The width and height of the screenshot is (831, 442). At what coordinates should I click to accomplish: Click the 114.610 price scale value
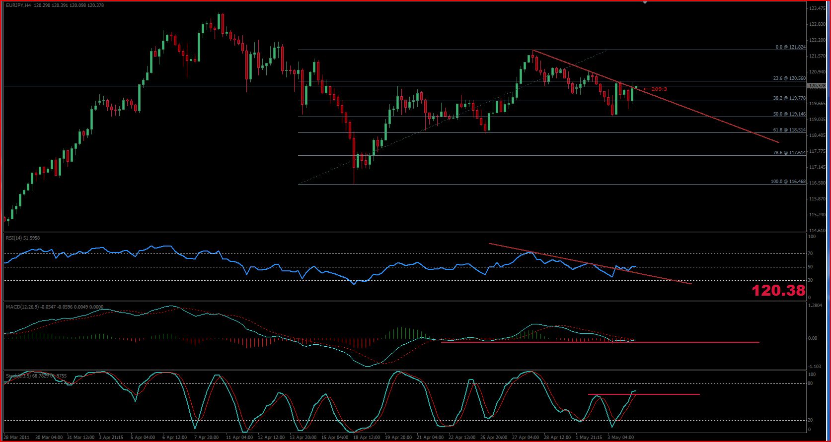(817, 231)
